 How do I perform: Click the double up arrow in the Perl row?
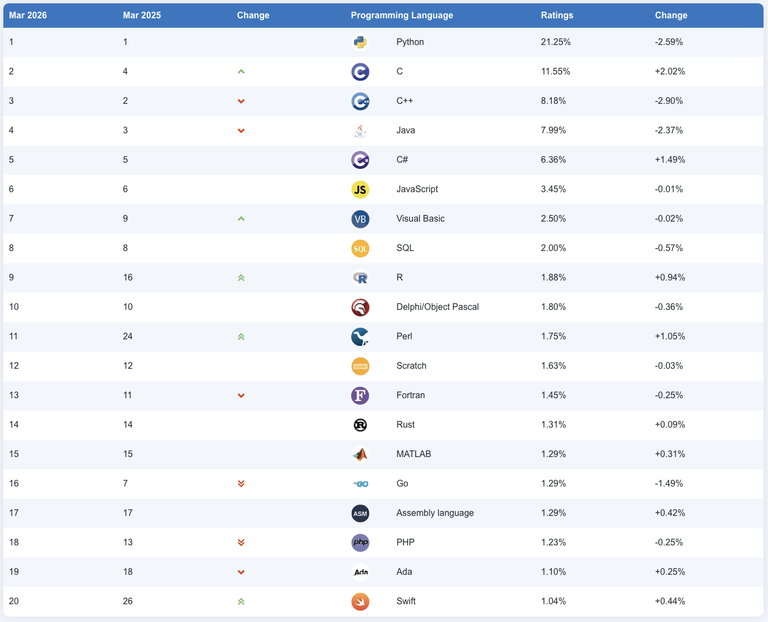click(241, 337)
